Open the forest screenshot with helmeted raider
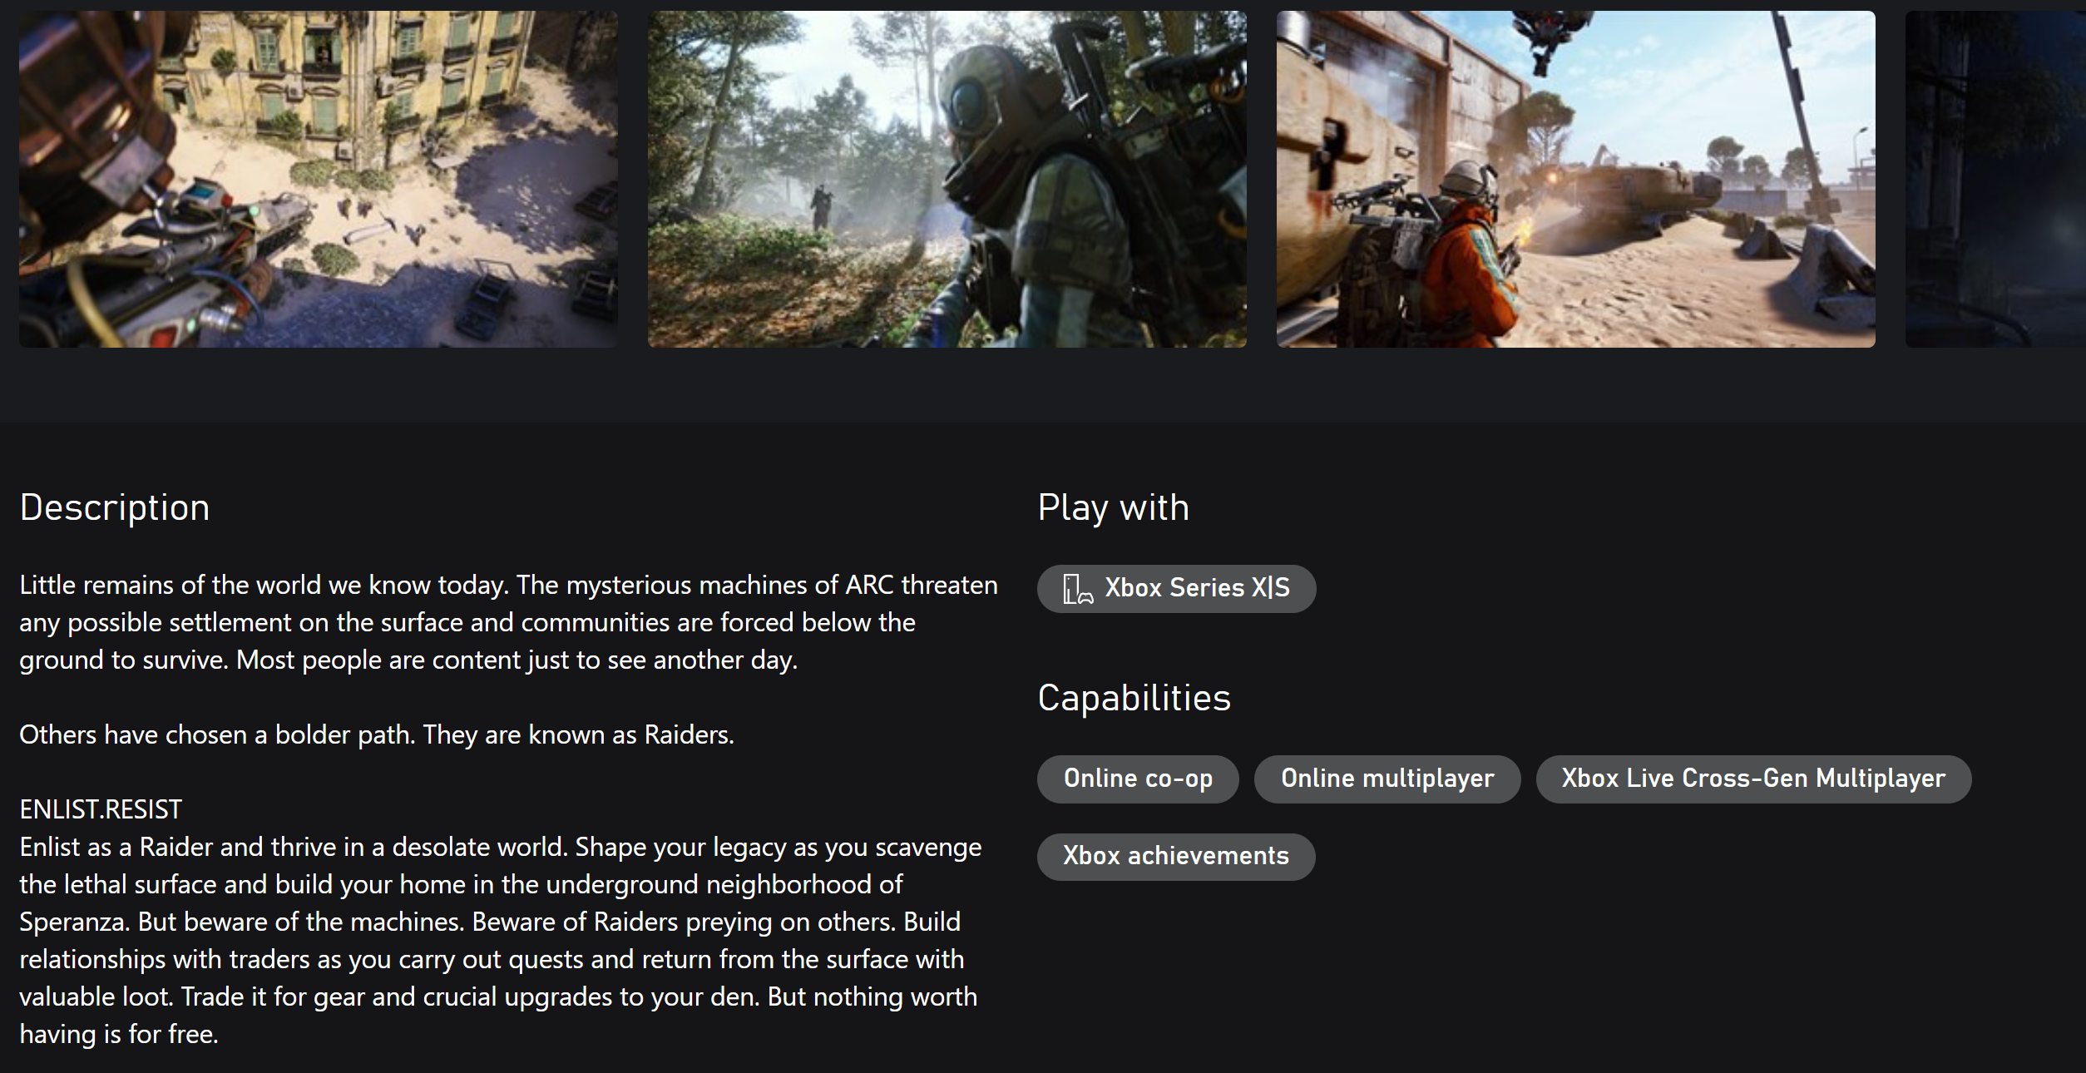This screenshot has height=1073, width=2086. pyautogui.click(x=947, y=179)
